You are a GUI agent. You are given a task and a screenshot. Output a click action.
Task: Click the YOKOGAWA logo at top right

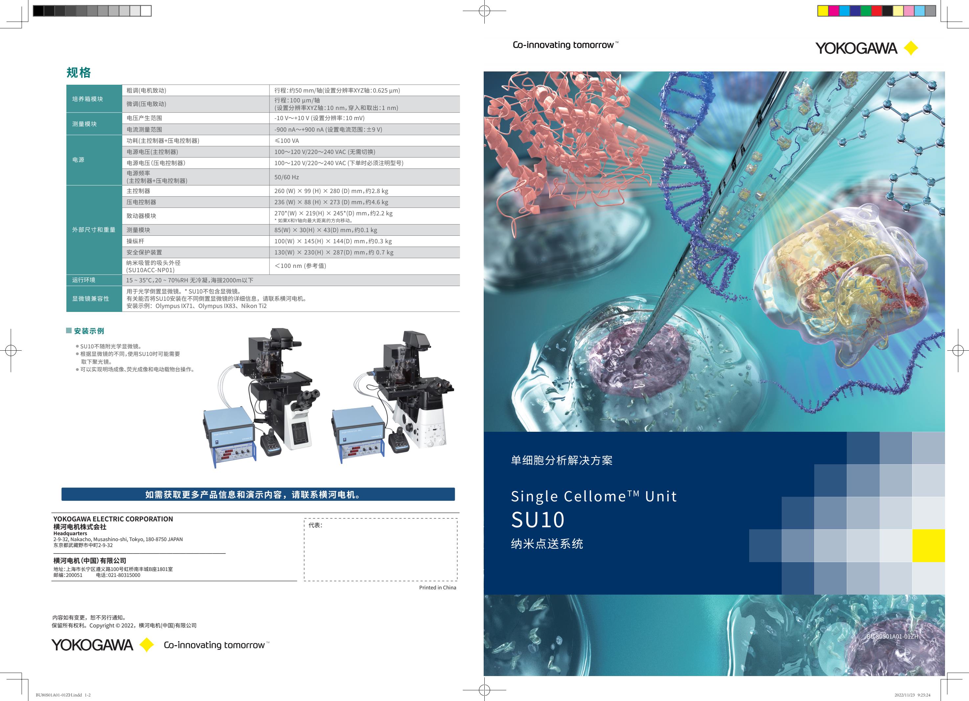click(x=866, y=48)
